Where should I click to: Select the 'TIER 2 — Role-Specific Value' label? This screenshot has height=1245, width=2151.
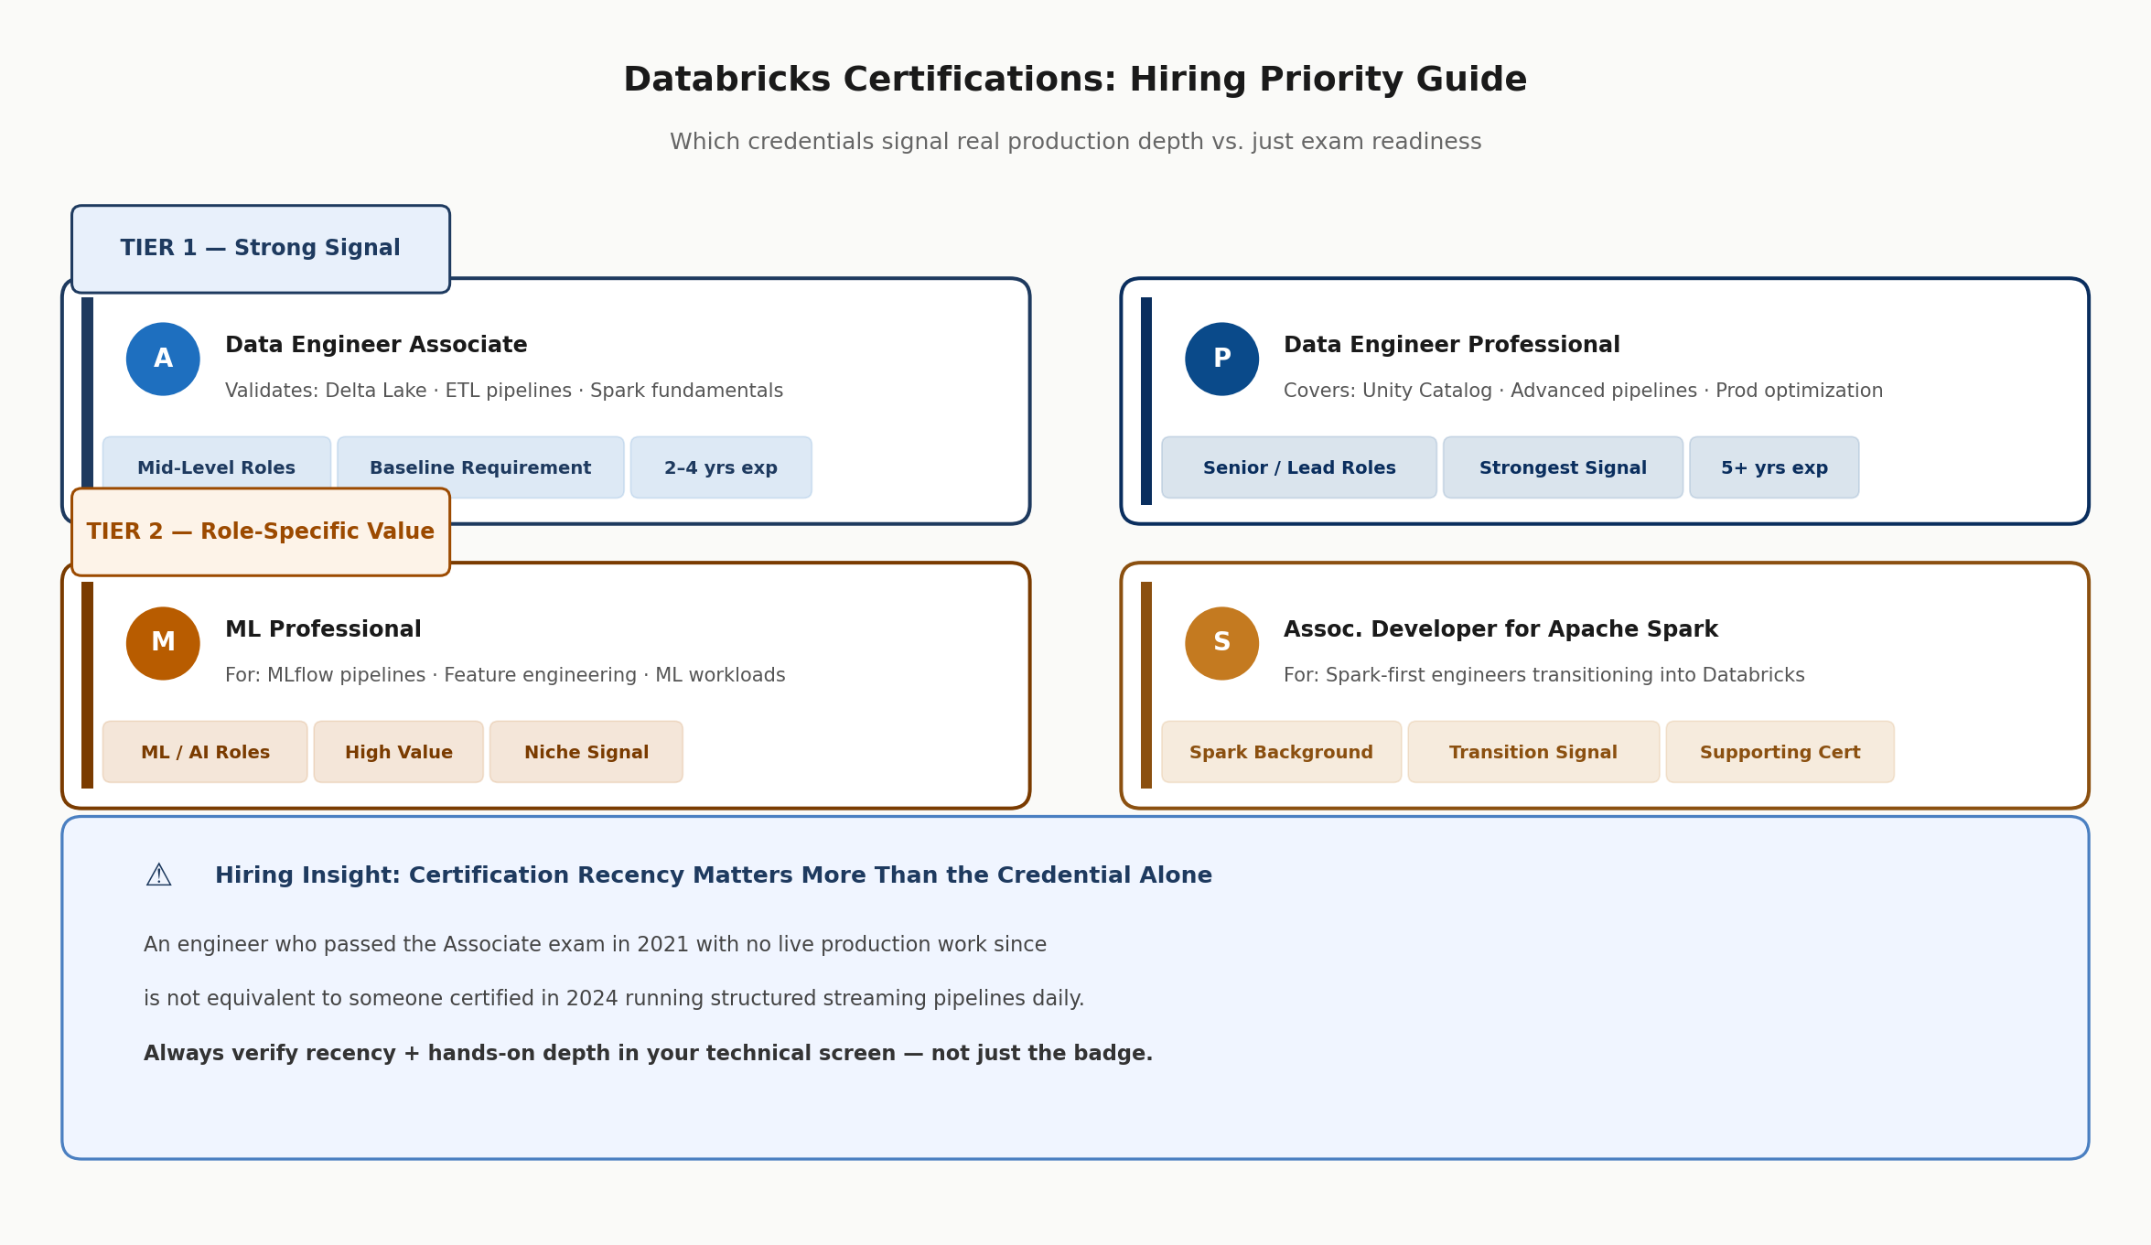(261, 531)
